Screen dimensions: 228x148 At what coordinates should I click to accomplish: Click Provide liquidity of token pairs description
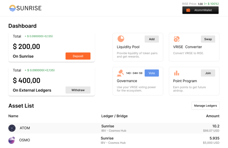point(137,55)
